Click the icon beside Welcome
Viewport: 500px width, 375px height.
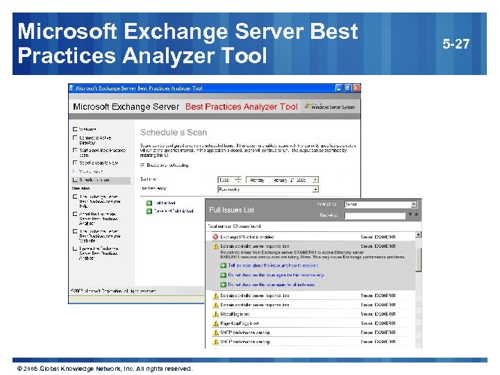click(75, 129)
